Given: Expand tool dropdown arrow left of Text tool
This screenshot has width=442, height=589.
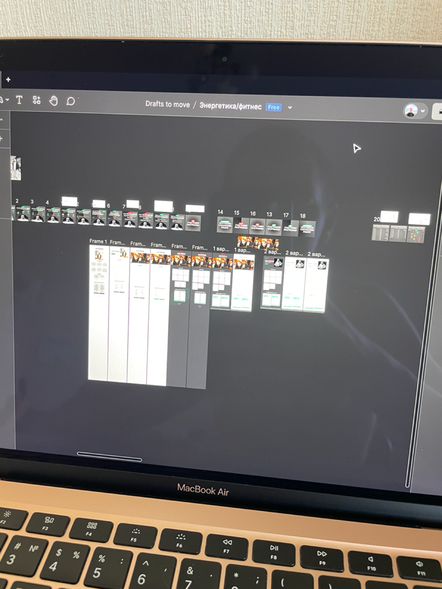Looking at the screenshot, I should (x=7, y=100).
